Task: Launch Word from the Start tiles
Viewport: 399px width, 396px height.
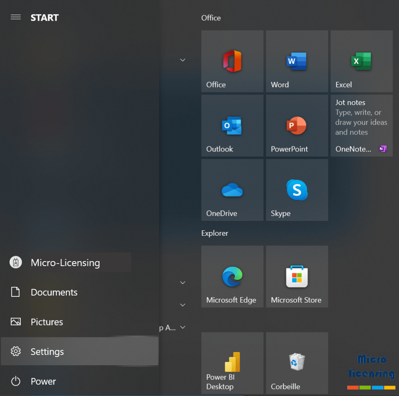Action: pyautogui.click(x=297, y=61)
